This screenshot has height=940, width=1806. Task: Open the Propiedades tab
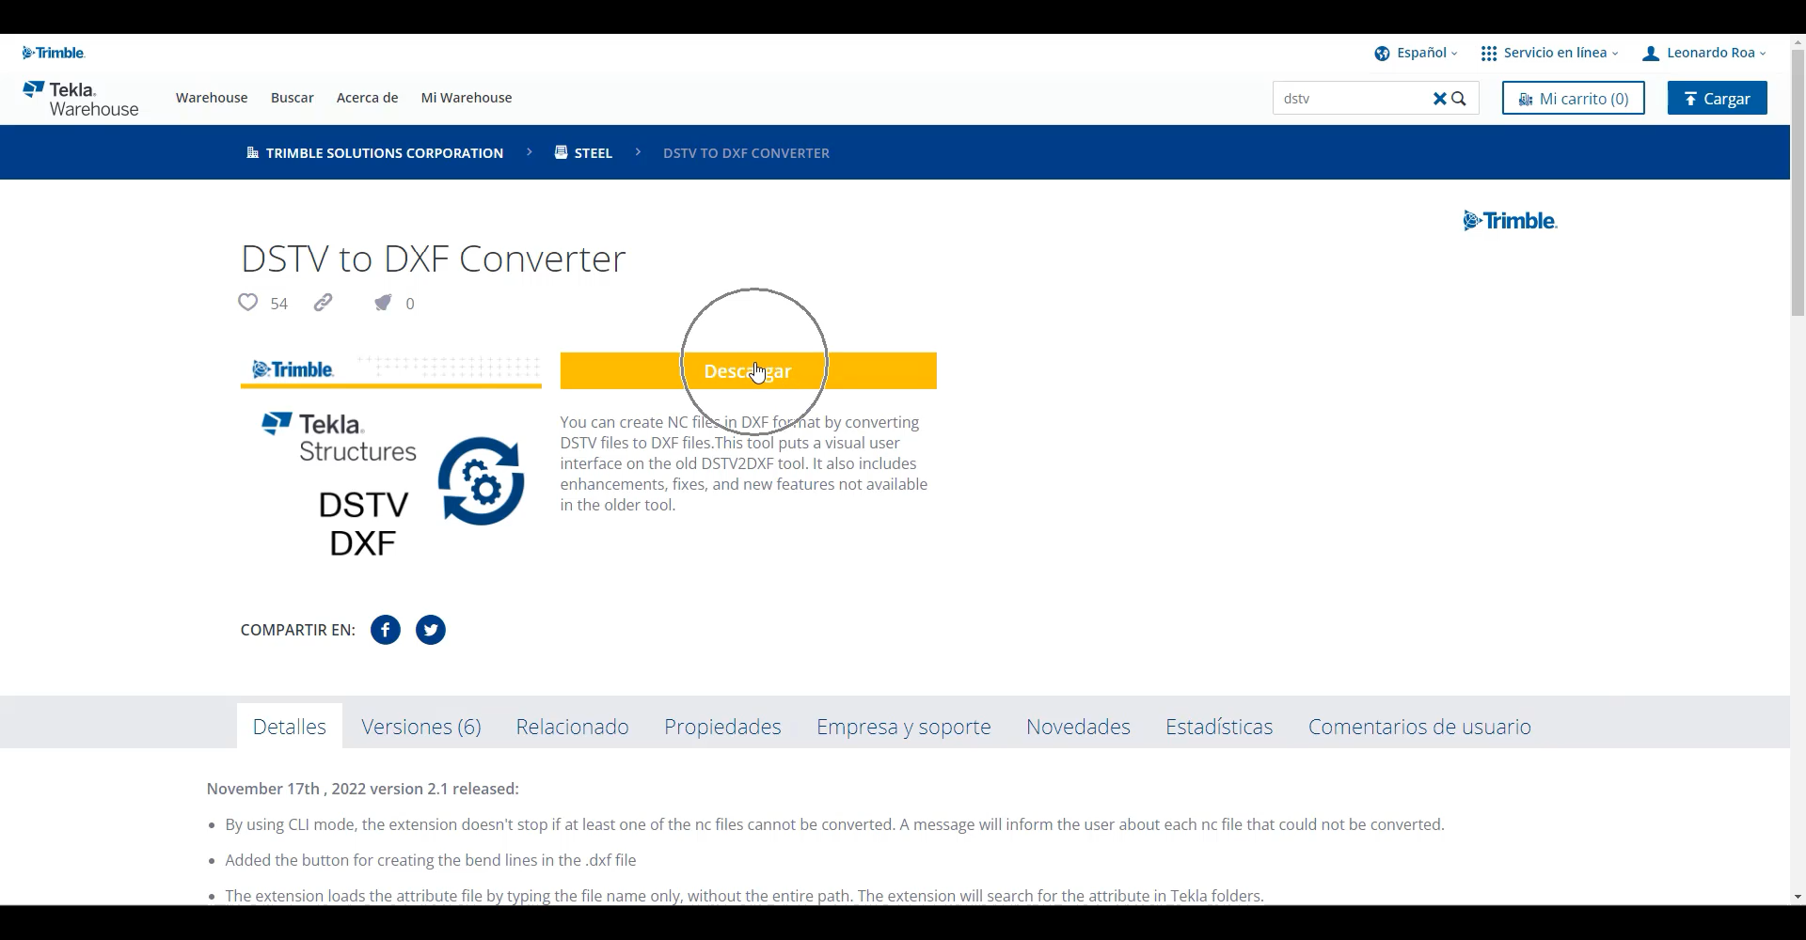tap(722, 727)
